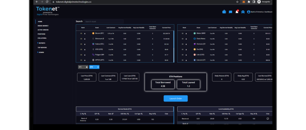Remove the BTC asset chip
The image size is (306, 130).
pyautogui.click(x=87, y=67)
